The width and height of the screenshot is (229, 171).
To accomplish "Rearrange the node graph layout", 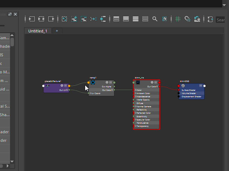I will point(93,19).
